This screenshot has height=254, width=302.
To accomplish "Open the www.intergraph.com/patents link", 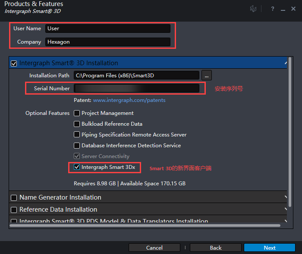I will 129,100.
